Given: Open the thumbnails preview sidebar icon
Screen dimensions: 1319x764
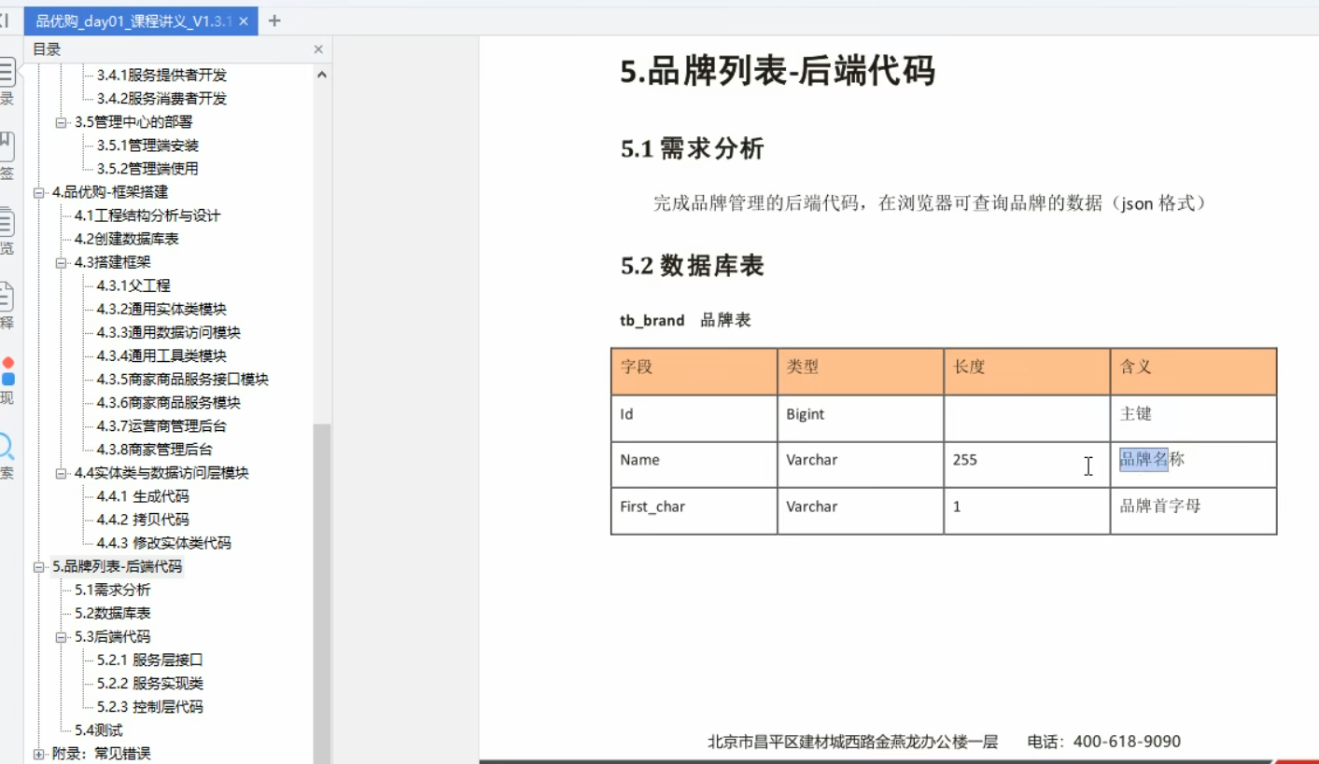Looking at the screenshot, I should click(6, 222).
